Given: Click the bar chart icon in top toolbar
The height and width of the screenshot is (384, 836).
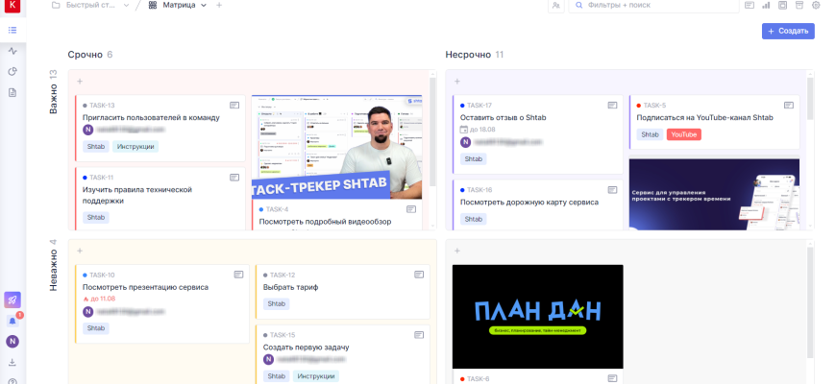Looking at the screenshot, I should pyautogui.click(x=766, y=6).
